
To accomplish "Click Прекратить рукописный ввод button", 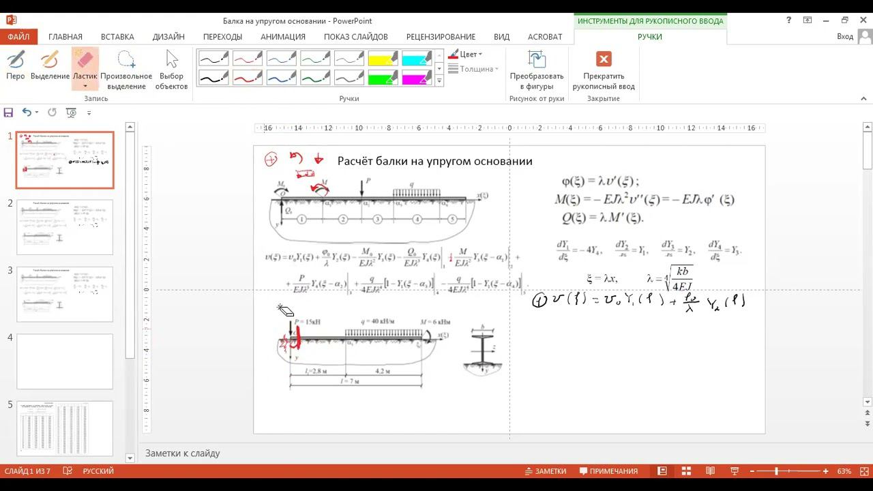I will point(604,70).
